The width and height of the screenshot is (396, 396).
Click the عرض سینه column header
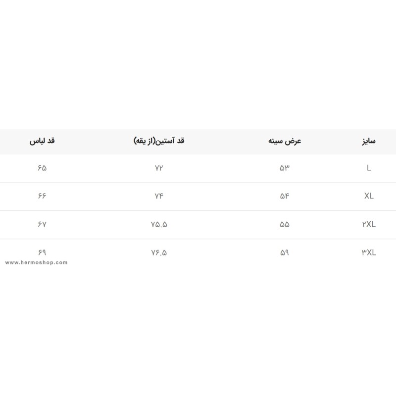(x=285, y=141)
